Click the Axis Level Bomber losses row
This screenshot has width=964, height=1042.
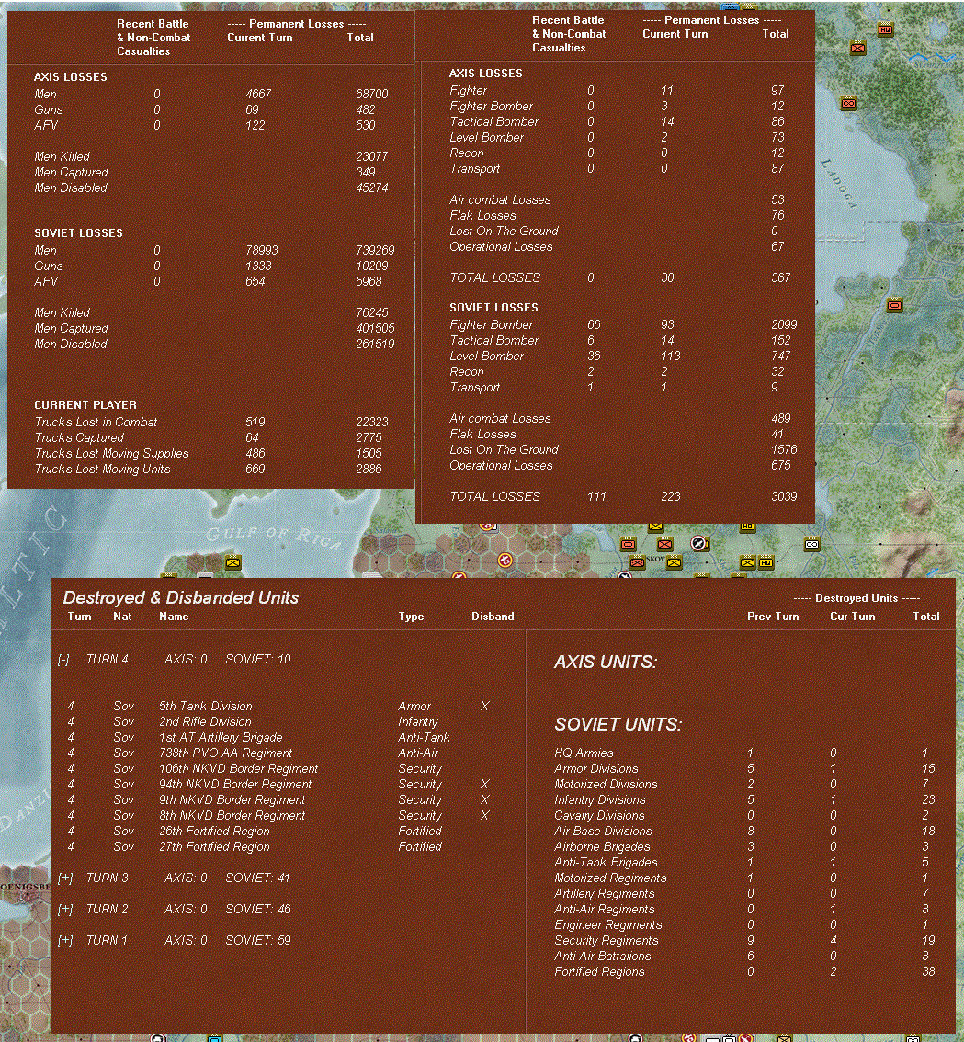click(x=617, y=138)
